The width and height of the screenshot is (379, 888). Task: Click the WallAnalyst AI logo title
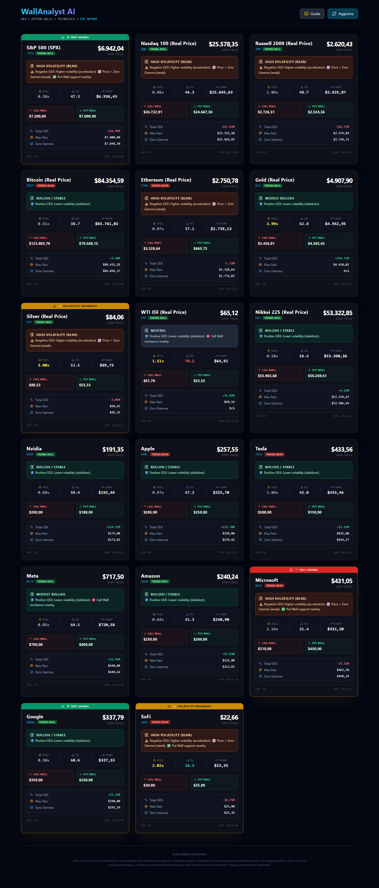click(48, 12)
